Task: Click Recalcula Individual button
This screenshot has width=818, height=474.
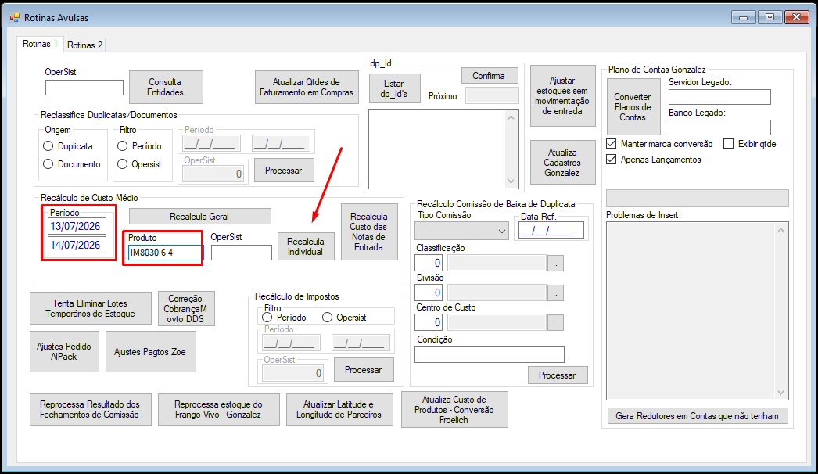Action: [x=306, y=246]
